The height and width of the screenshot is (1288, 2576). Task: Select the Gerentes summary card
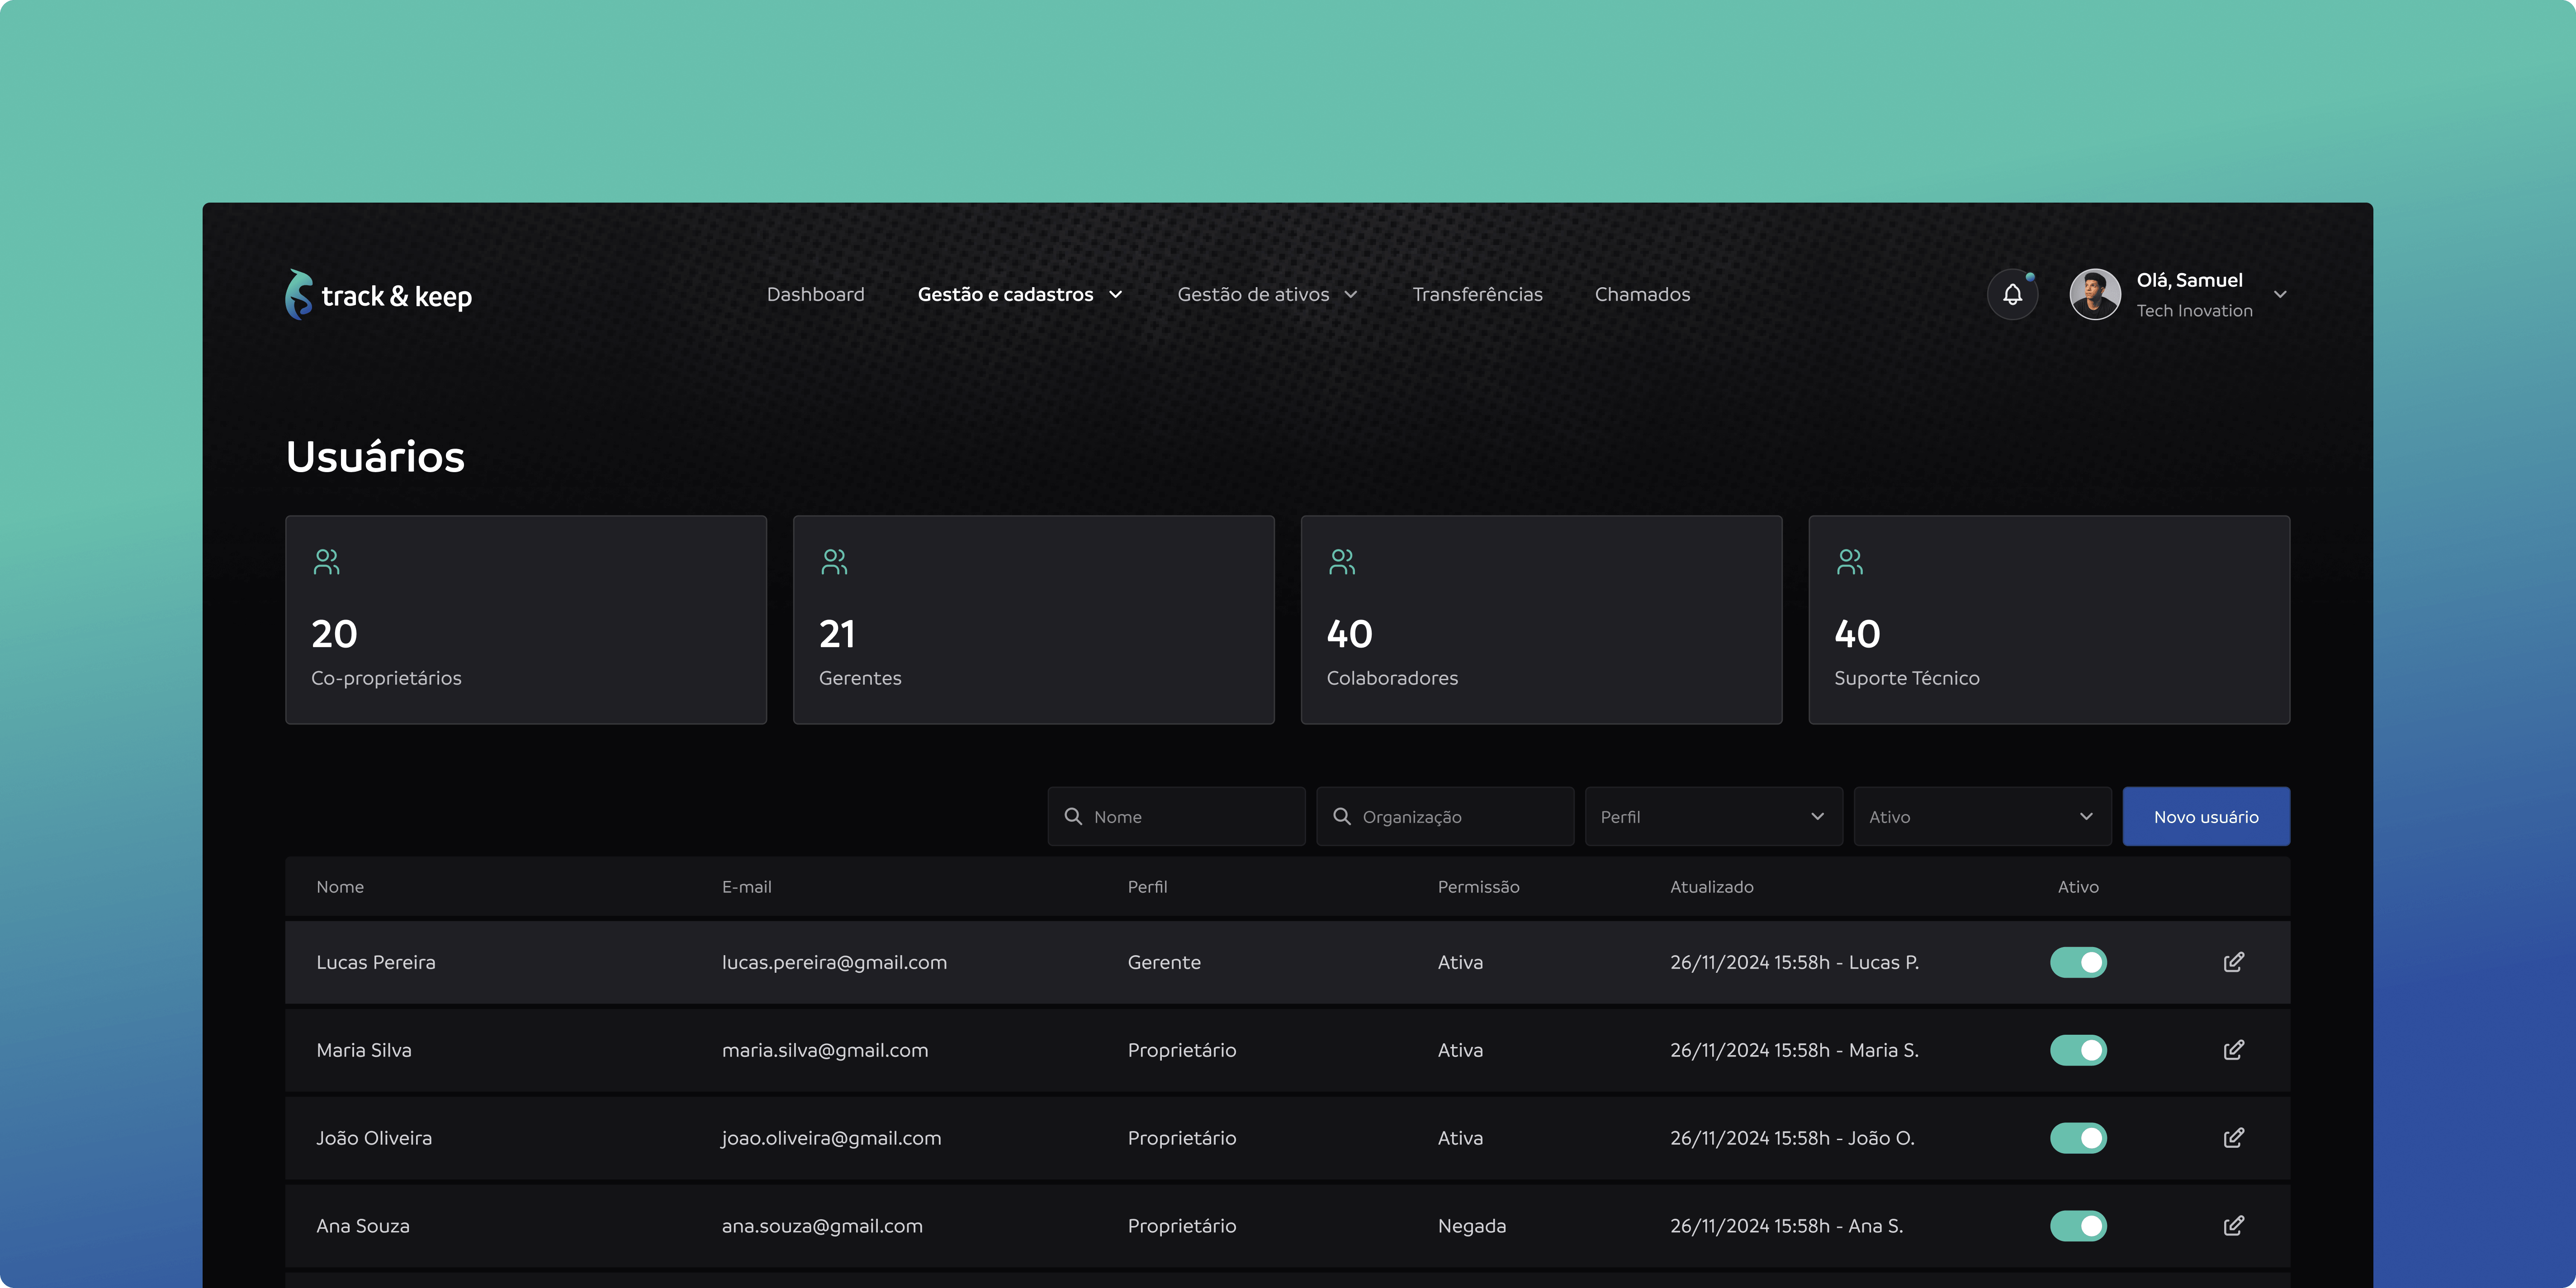tap(1033, 620)
